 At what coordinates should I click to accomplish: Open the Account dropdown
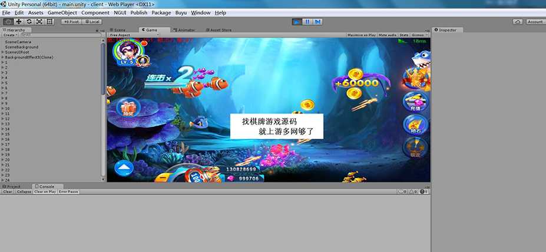535,22
